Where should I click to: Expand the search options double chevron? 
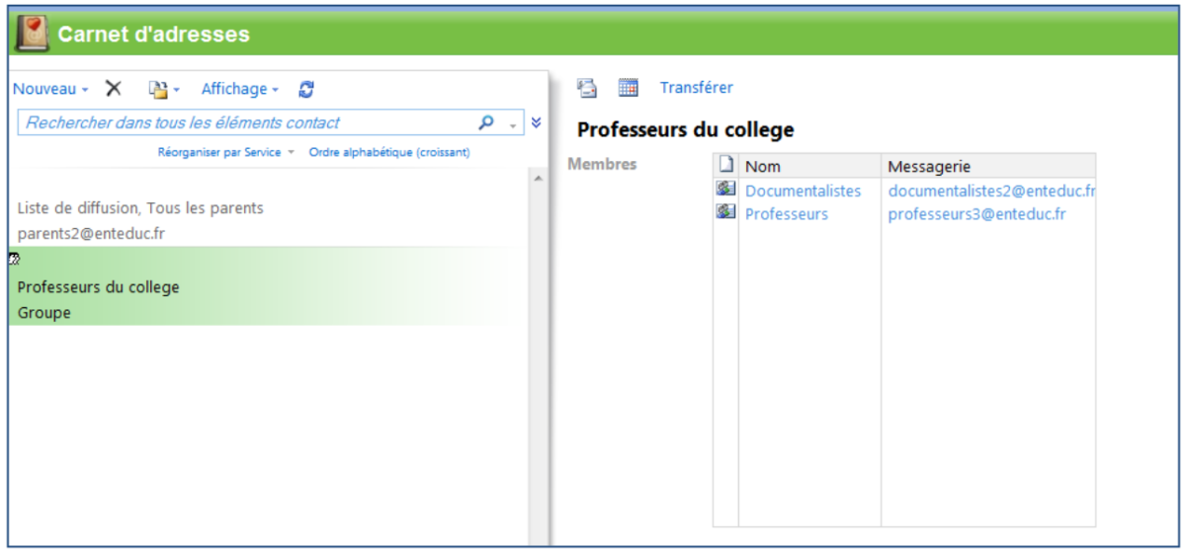pos(536,122)
